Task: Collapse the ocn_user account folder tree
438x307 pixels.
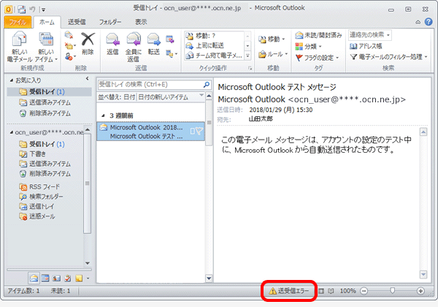Action: (x=12, y=132)
